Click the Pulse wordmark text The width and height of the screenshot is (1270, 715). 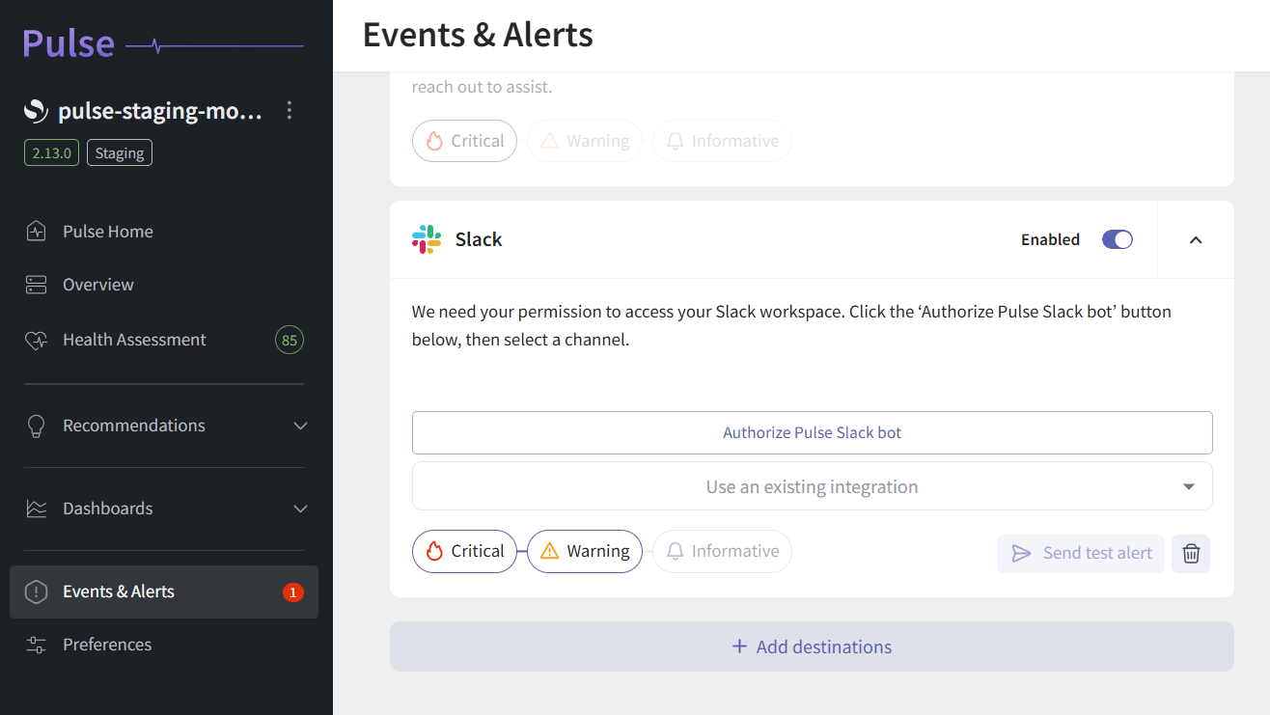(68, 43)
